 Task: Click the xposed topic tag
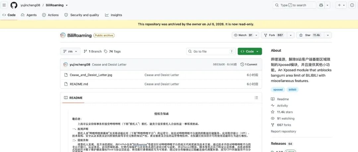pyautogui.click(x=278, y=90)
